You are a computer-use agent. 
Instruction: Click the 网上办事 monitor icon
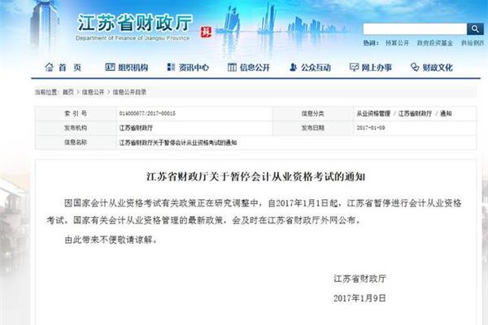point(354,67)
